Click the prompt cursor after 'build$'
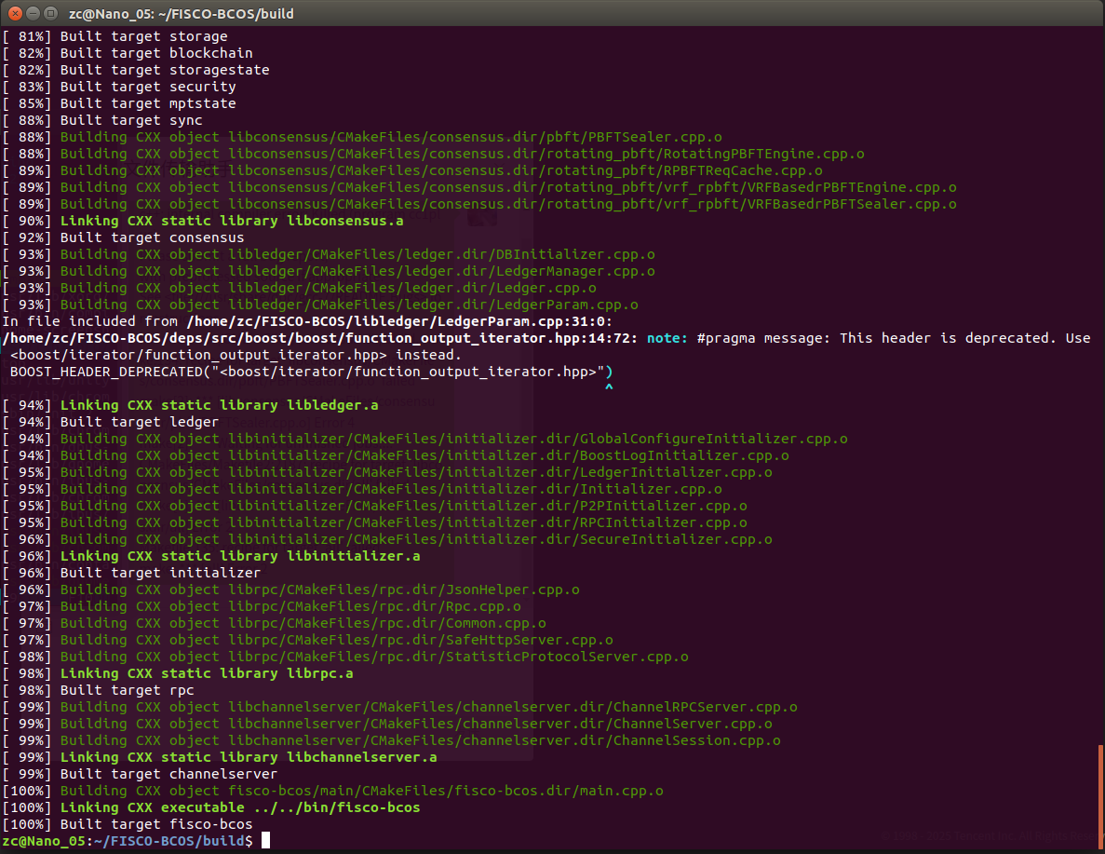The height and width of the screenshot is (854, 1105). coord(265,841)
